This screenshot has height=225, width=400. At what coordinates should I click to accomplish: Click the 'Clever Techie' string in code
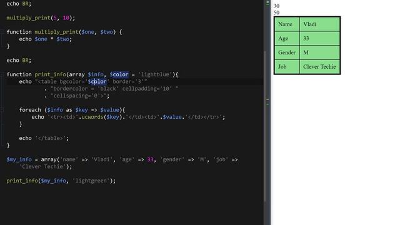click(42, 167)
